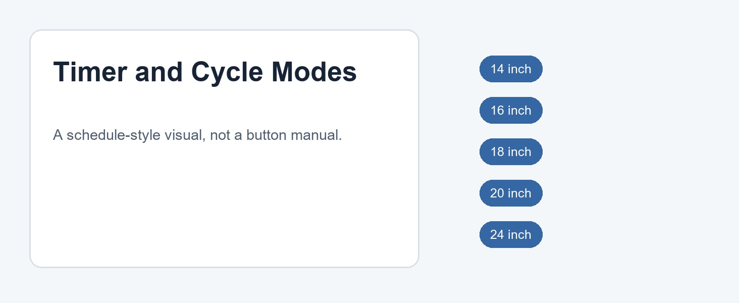
Task: Click the empty area below the description
Action: coord(224,202)
